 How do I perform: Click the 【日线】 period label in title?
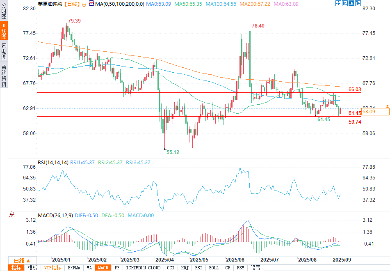[72, 4]
